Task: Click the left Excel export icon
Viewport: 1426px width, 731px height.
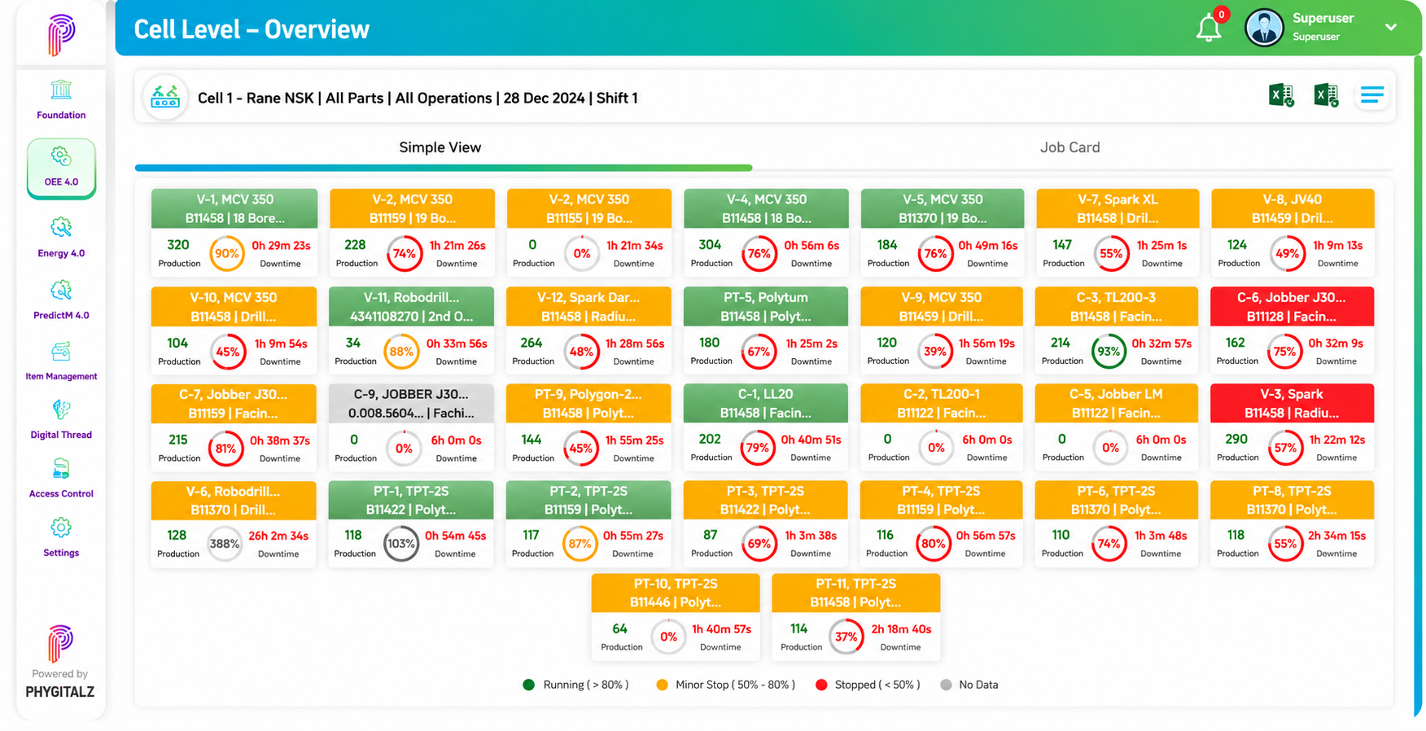Action: pyautogui.click(x=1282, y=95)
